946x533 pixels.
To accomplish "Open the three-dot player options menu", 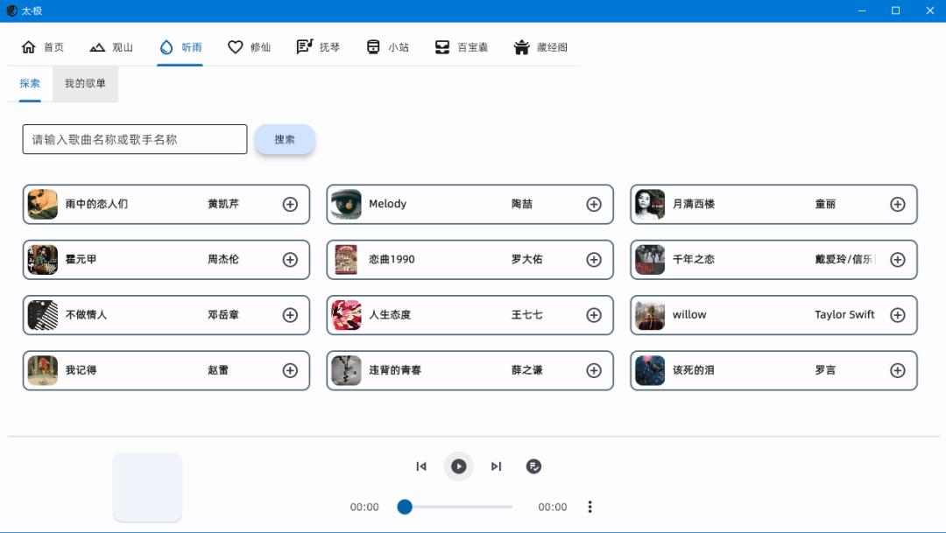I will point(590,507).
